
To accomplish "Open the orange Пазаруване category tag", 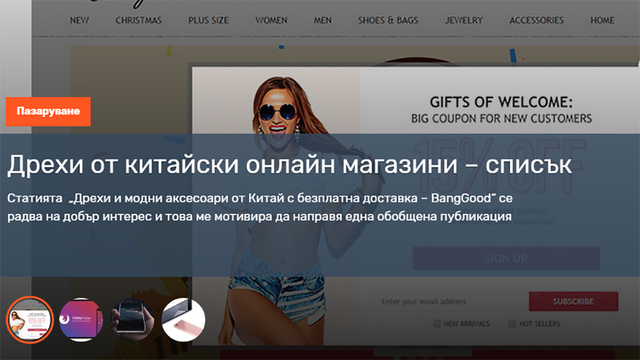I will [48, 112].
